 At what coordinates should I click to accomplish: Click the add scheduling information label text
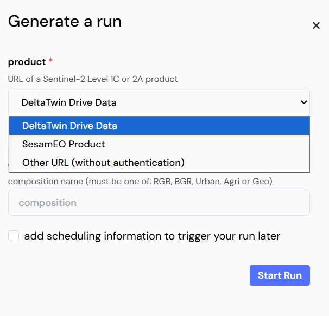(x=152, y=236)
